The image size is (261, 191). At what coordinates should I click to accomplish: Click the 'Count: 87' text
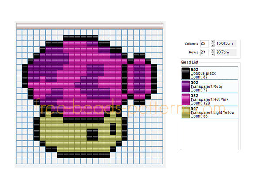coord(199,77)
